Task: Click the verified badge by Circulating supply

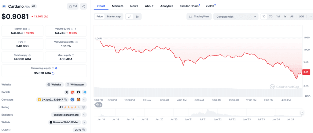Action: coord(56,68)
